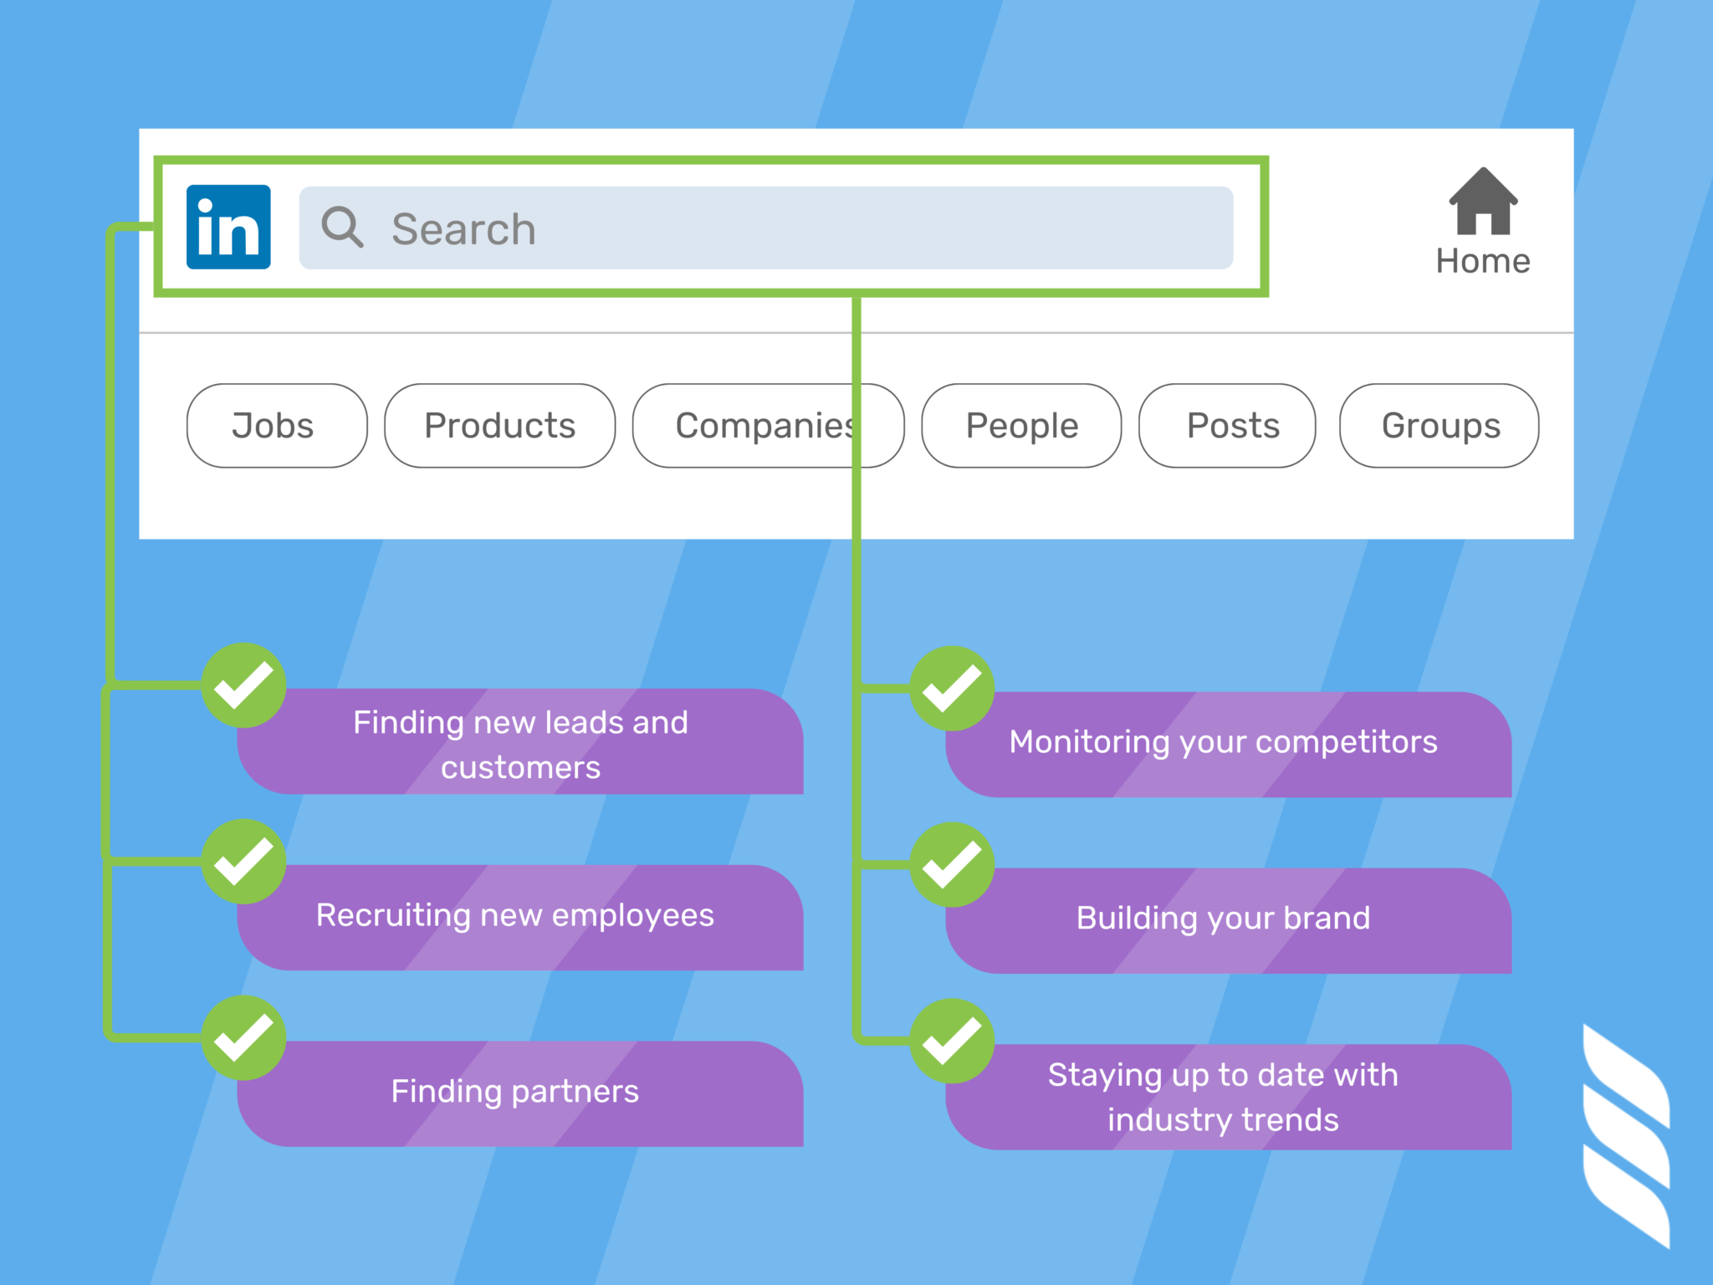The image size is (1713, 1285).
Task: Click the magnifying glass search icon
Action: 342,227
